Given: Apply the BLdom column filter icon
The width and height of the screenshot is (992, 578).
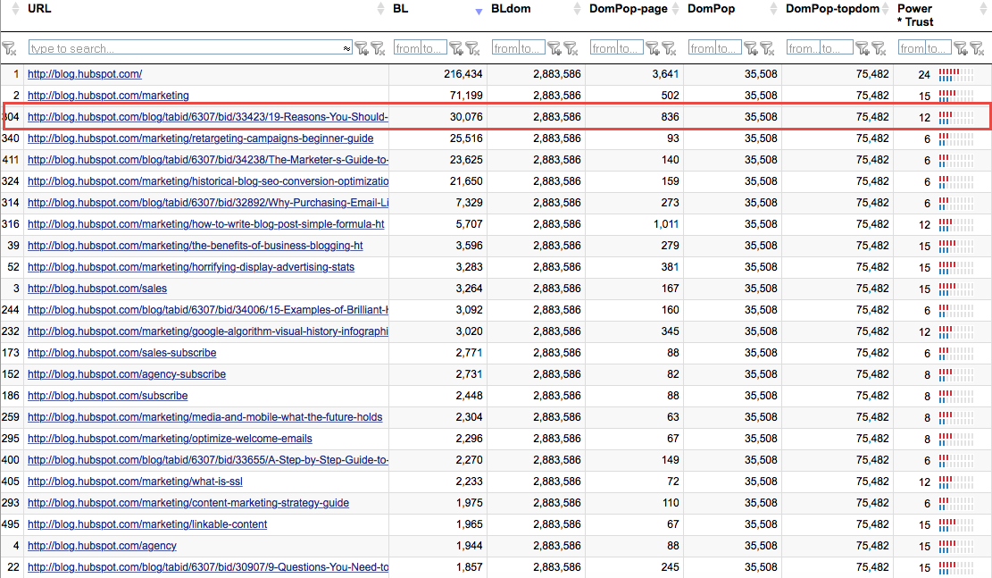Looking at the screenshot, I should coord(554,49).
